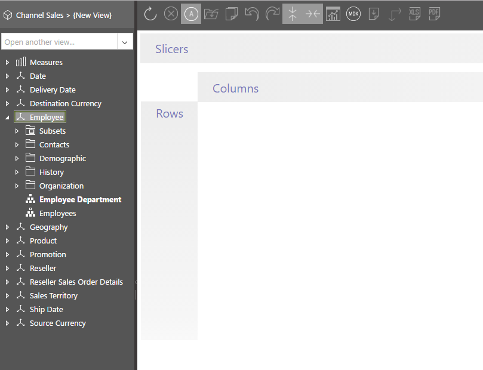Click the Demographic folder icon
483x370 pixels.
(30, 158)
